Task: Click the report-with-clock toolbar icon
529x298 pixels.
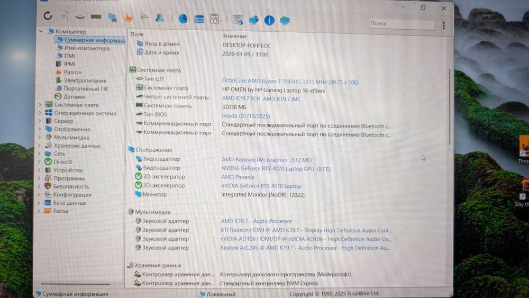Action: (215, 19)
